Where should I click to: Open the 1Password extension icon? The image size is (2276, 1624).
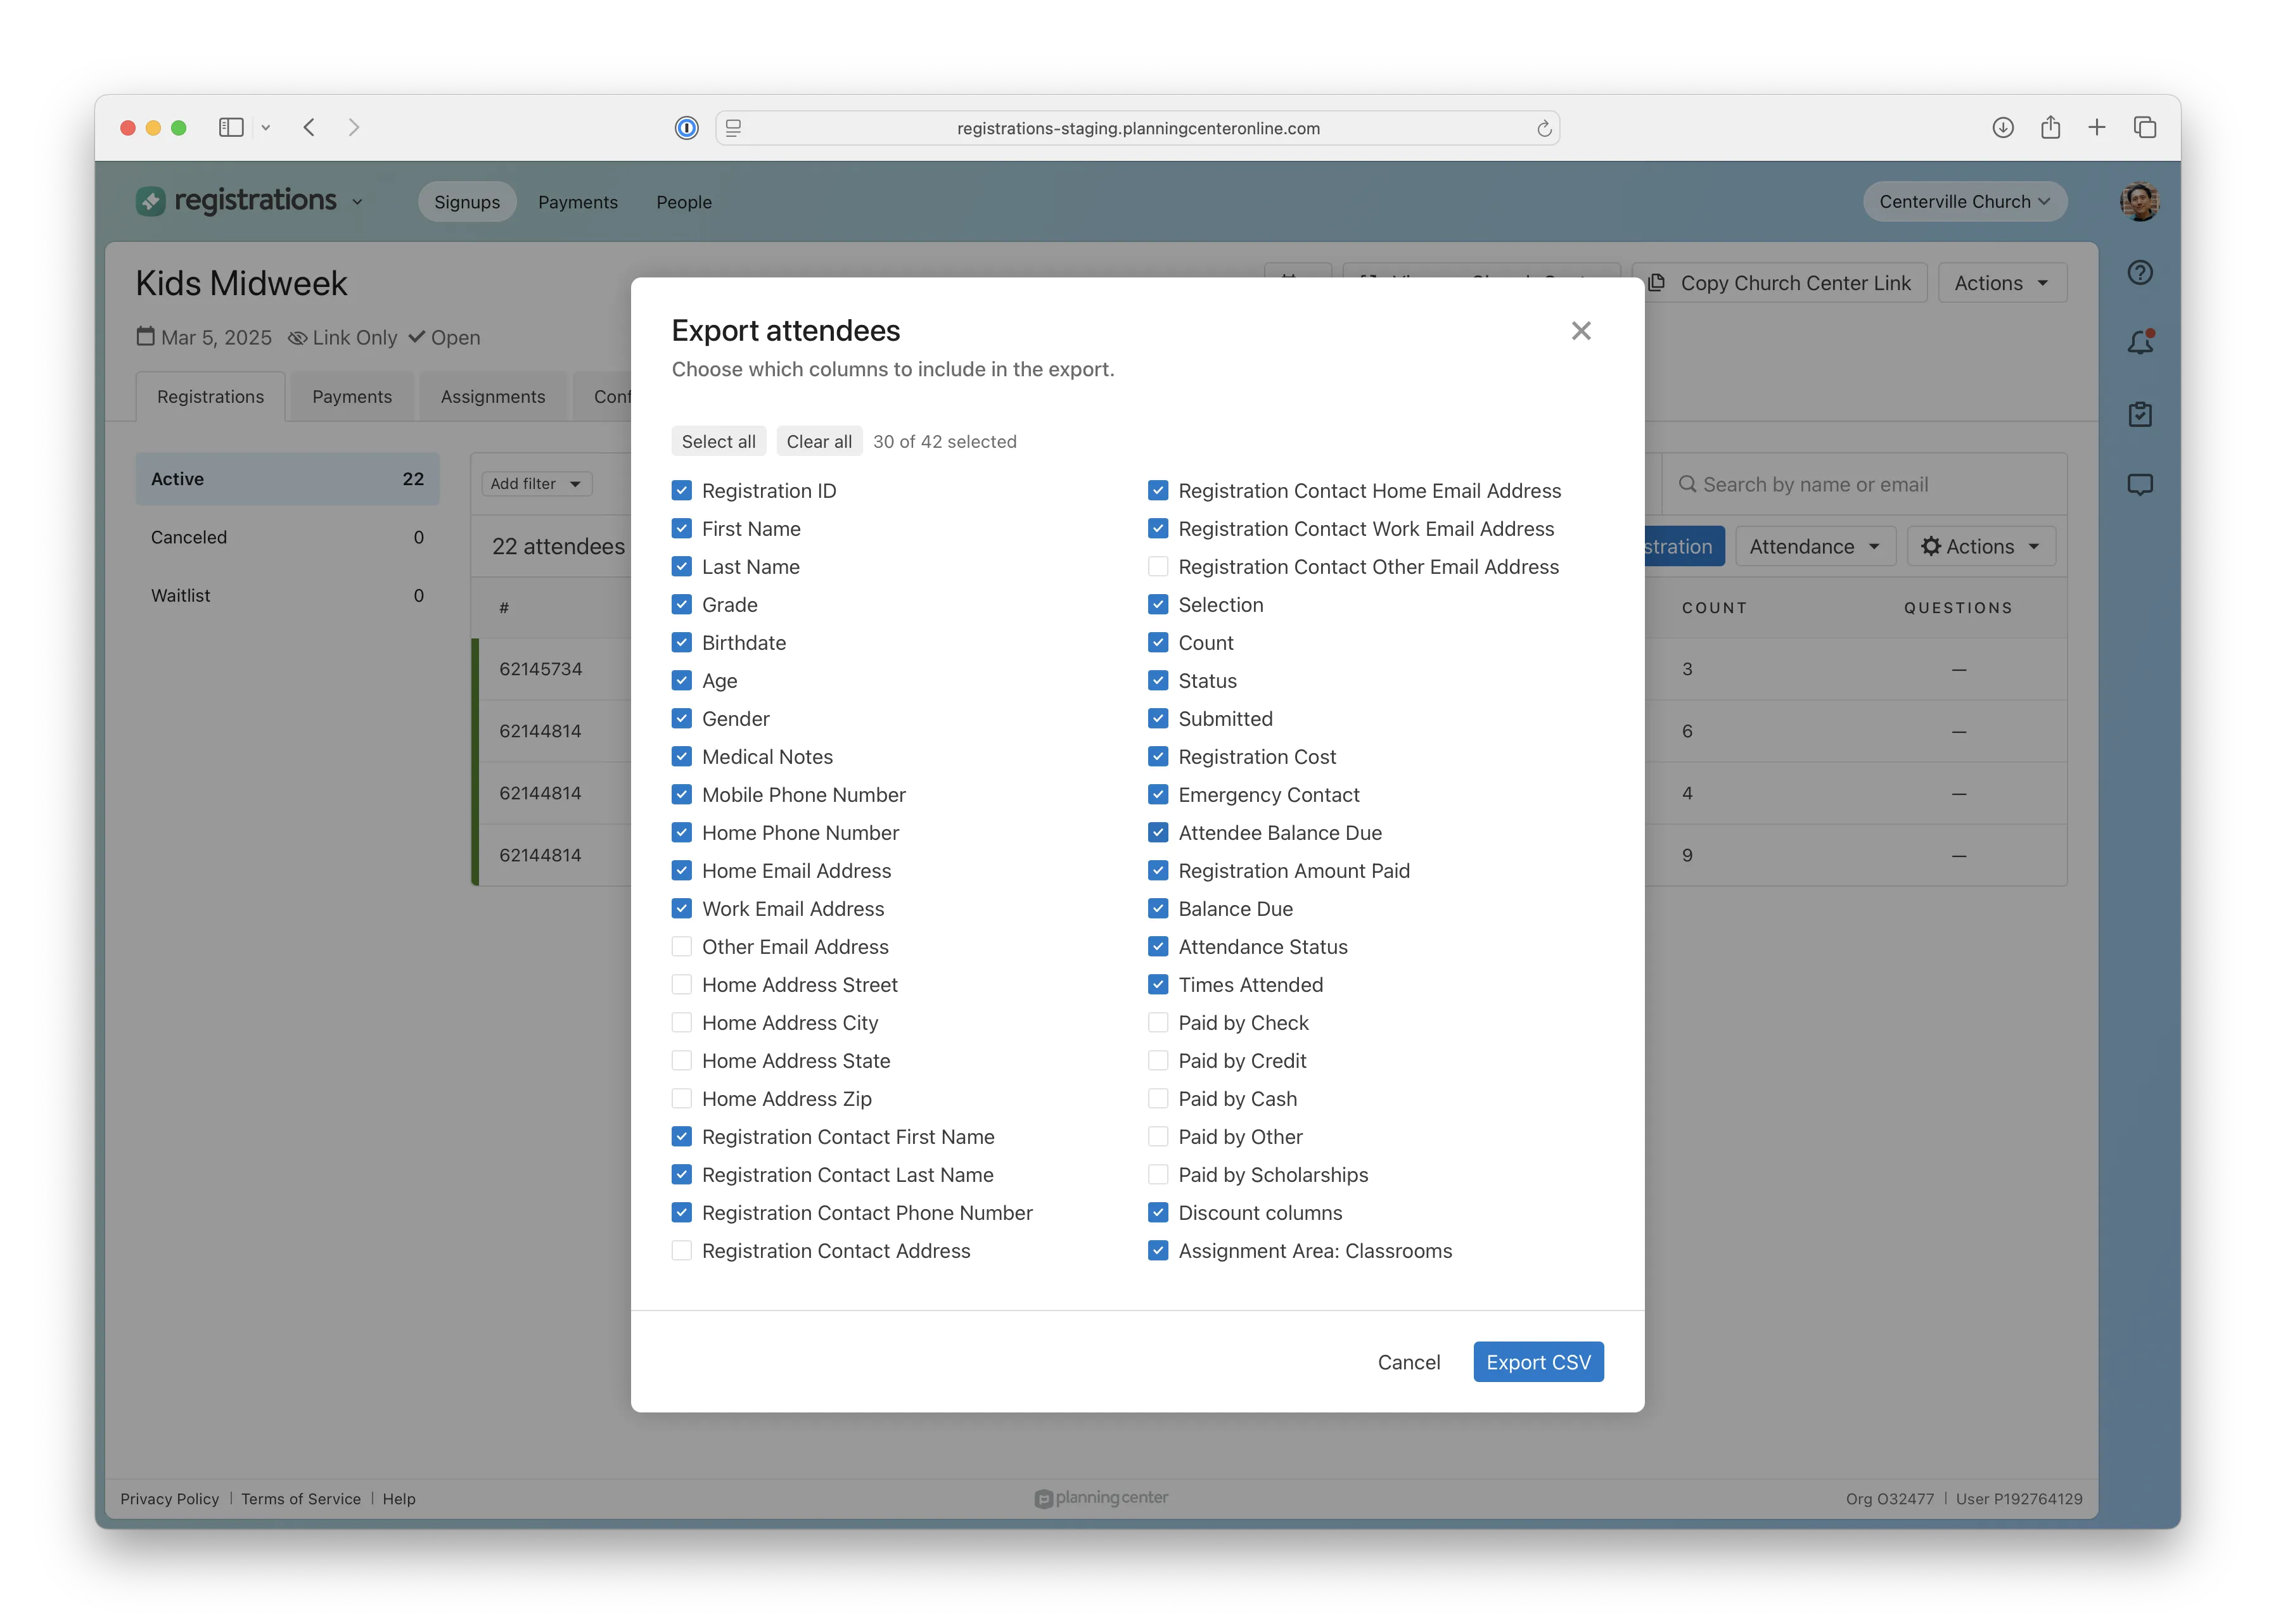686,128
